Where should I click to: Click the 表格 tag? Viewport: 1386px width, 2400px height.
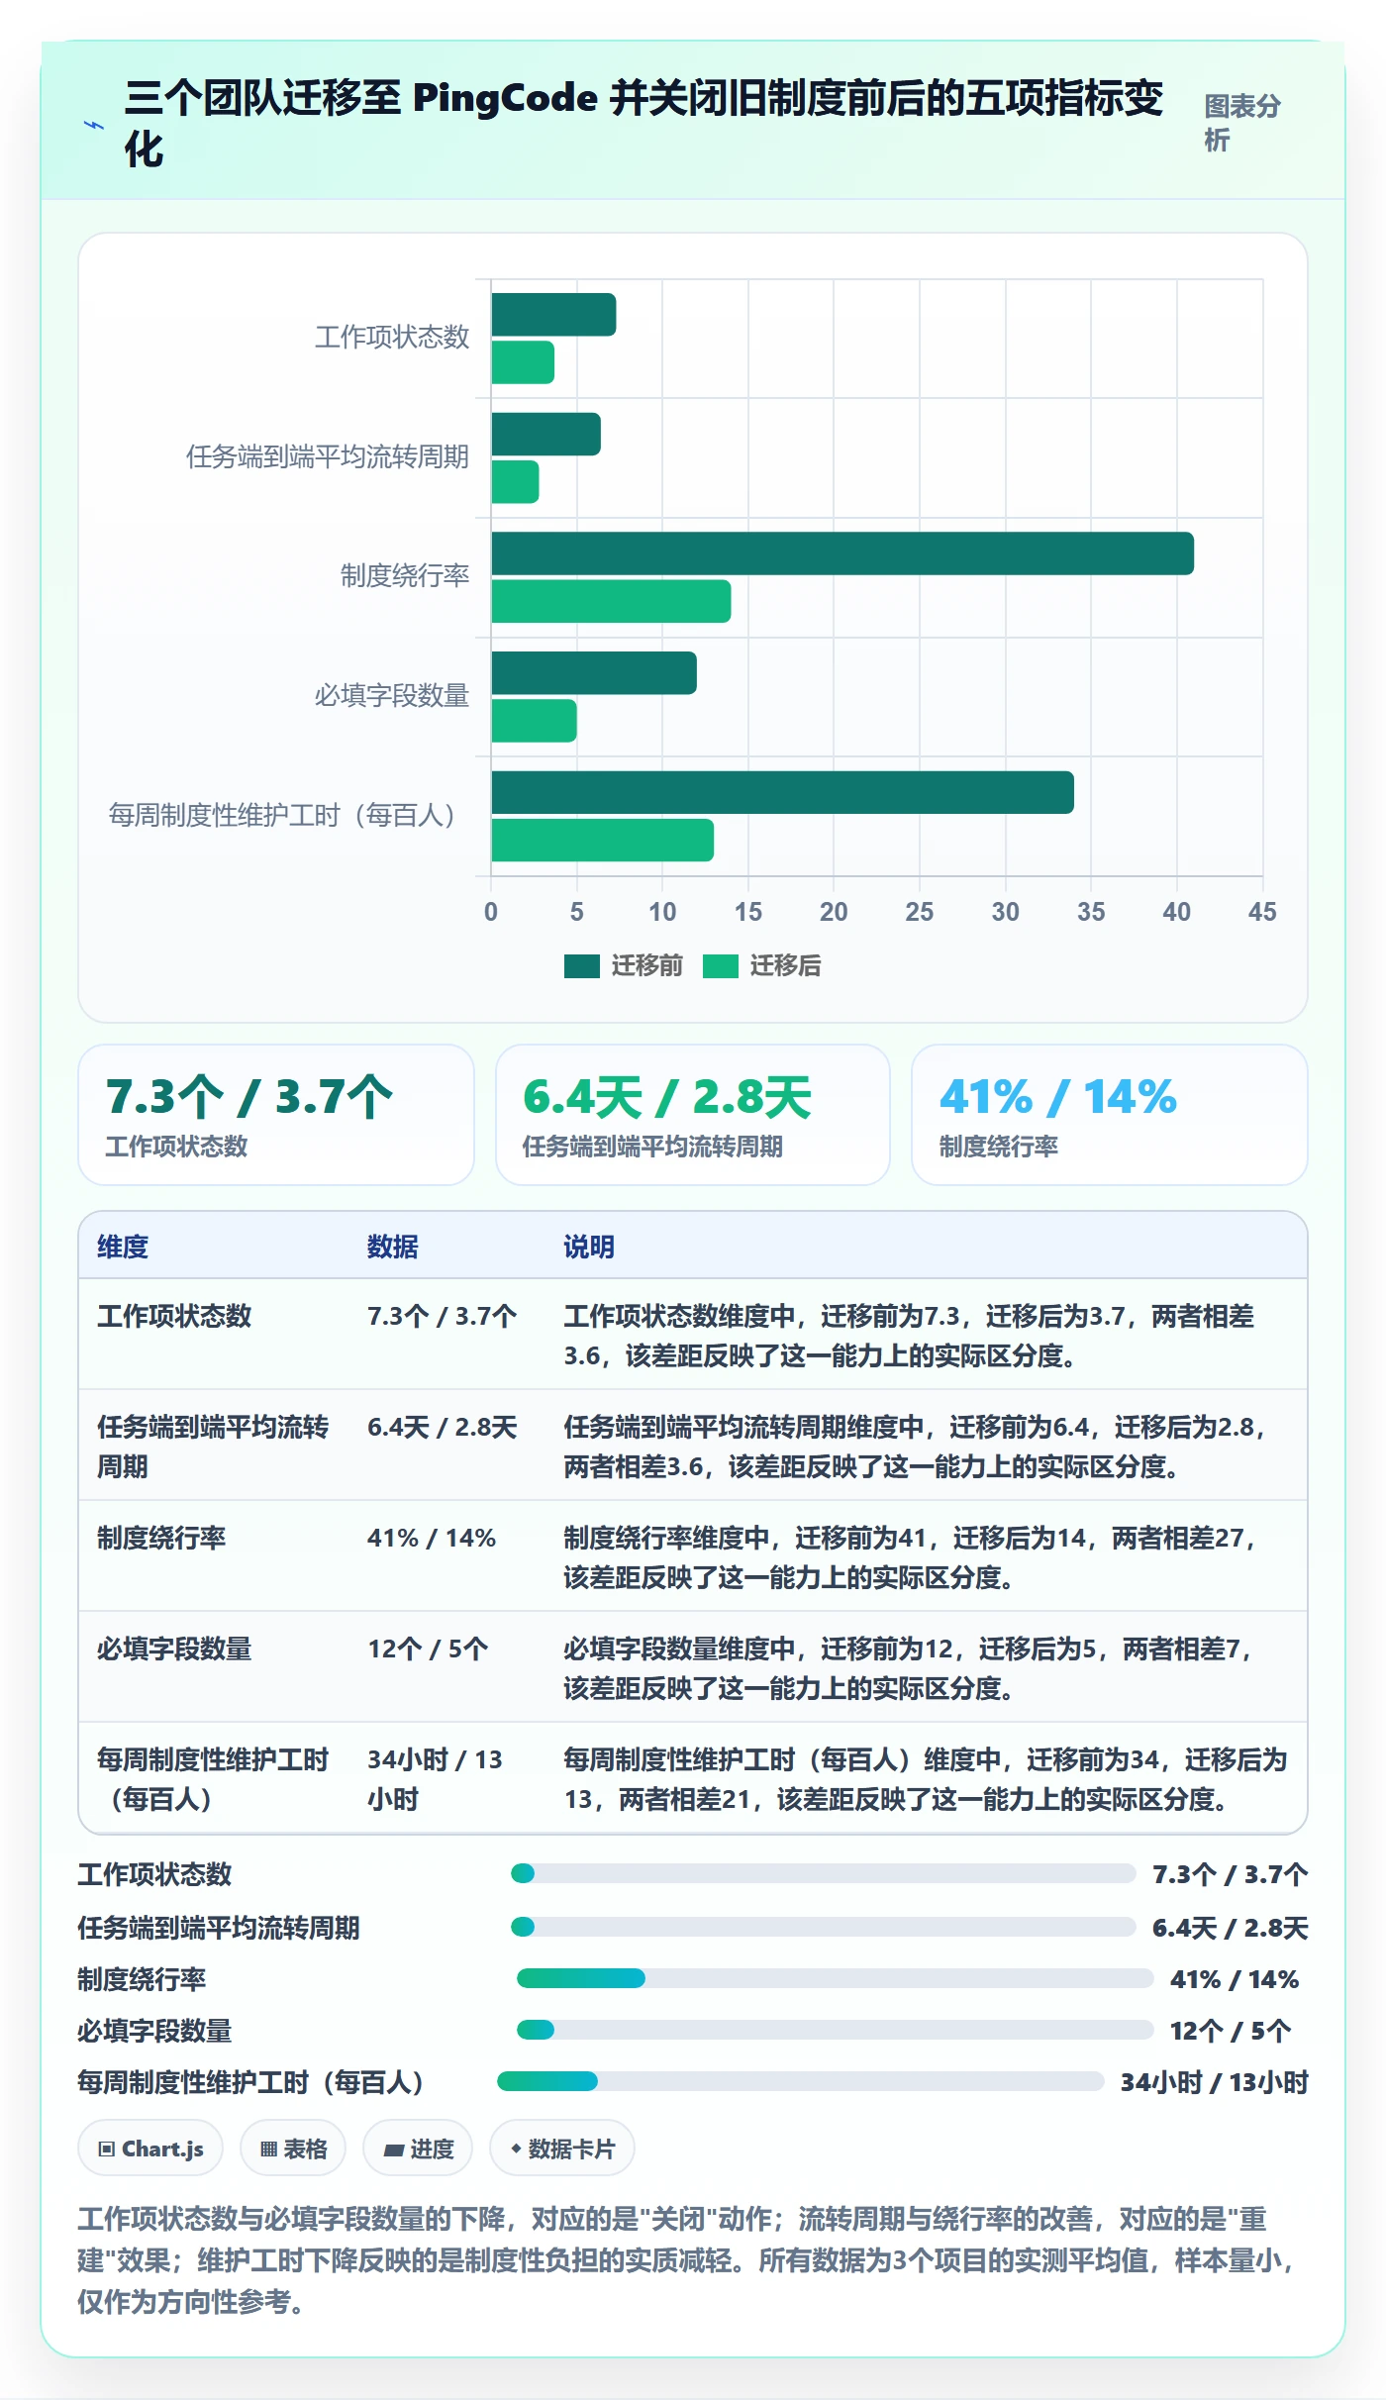pyautogui.click(x=293, y=2149)
